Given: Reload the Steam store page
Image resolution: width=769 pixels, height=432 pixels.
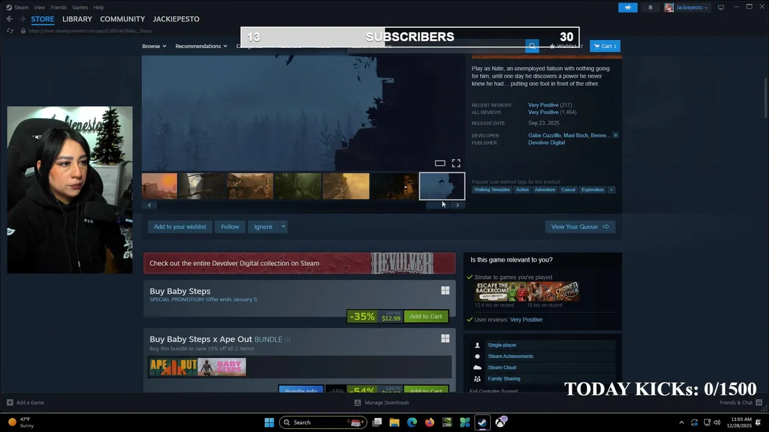Looking at the screenshot, I should click(10, 31).
